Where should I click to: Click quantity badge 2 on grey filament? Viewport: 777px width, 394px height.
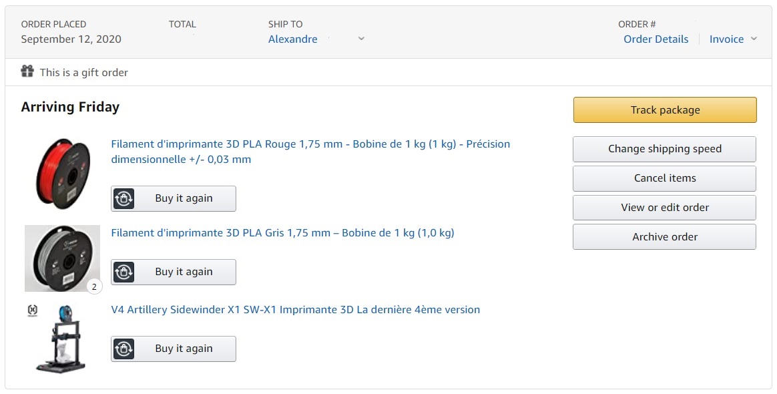click(94, 286)
